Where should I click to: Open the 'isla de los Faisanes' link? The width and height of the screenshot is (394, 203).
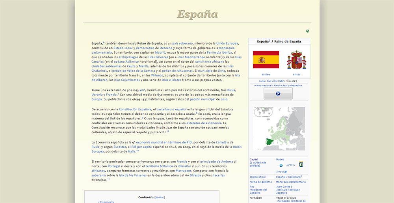click(133, 175)
